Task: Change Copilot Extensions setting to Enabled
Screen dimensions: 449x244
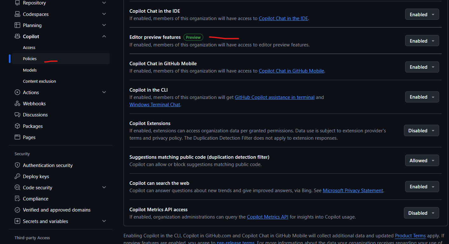Action: 421,130
